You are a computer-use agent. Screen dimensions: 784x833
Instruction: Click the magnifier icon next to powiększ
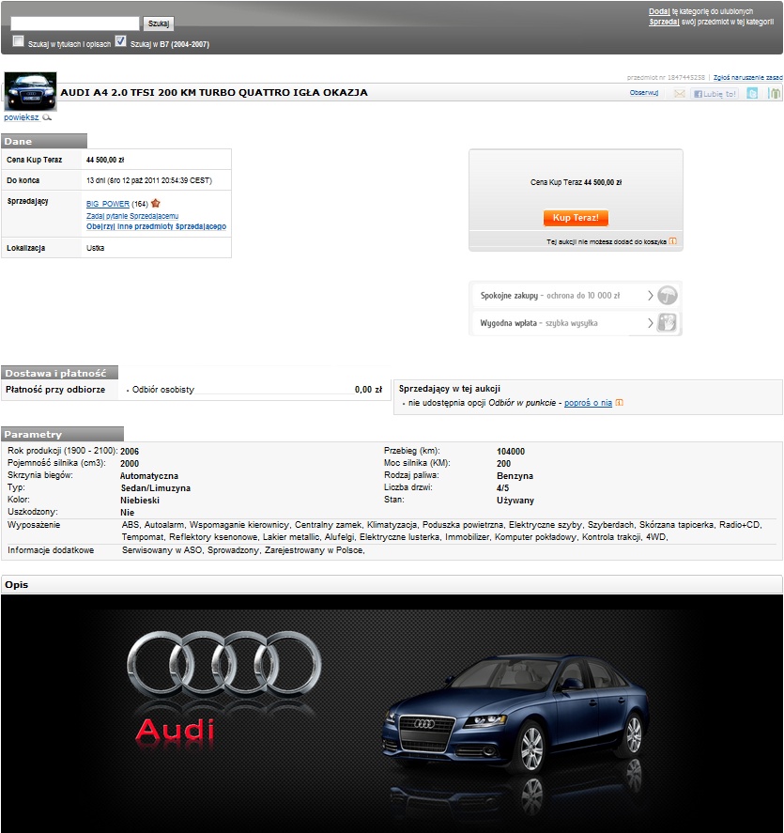47,117
